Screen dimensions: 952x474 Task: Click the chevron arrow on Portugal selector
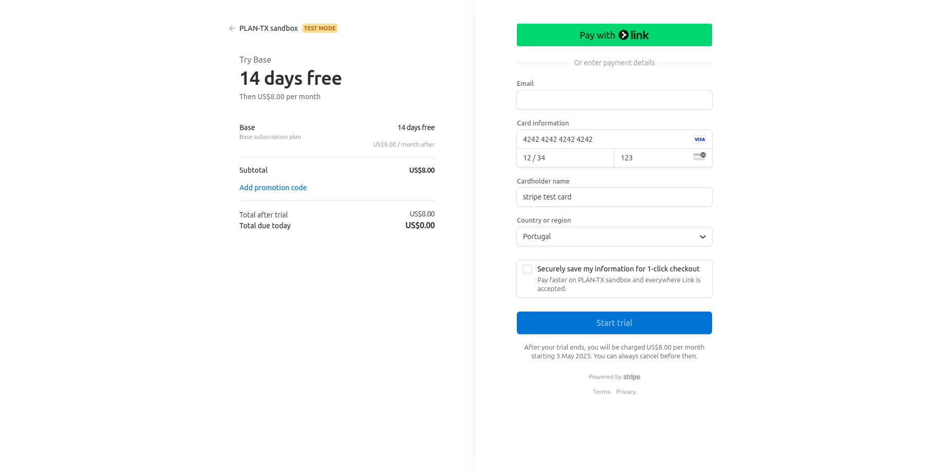(x=702, y=237)
